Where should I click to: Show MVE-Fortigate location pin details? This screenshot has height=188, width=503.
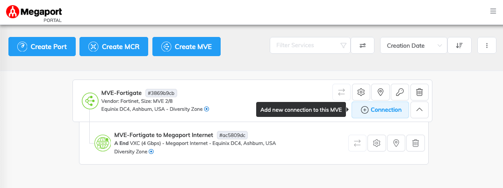pyautogui.click(x=381, y=93)
